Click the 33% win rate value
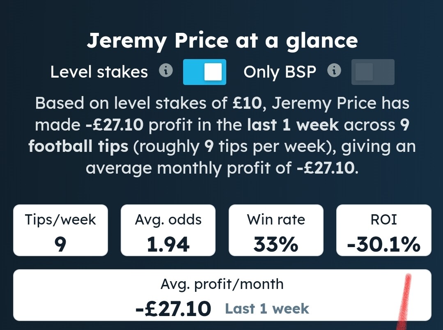Screen dimensions: 443x330 [276, 244]
